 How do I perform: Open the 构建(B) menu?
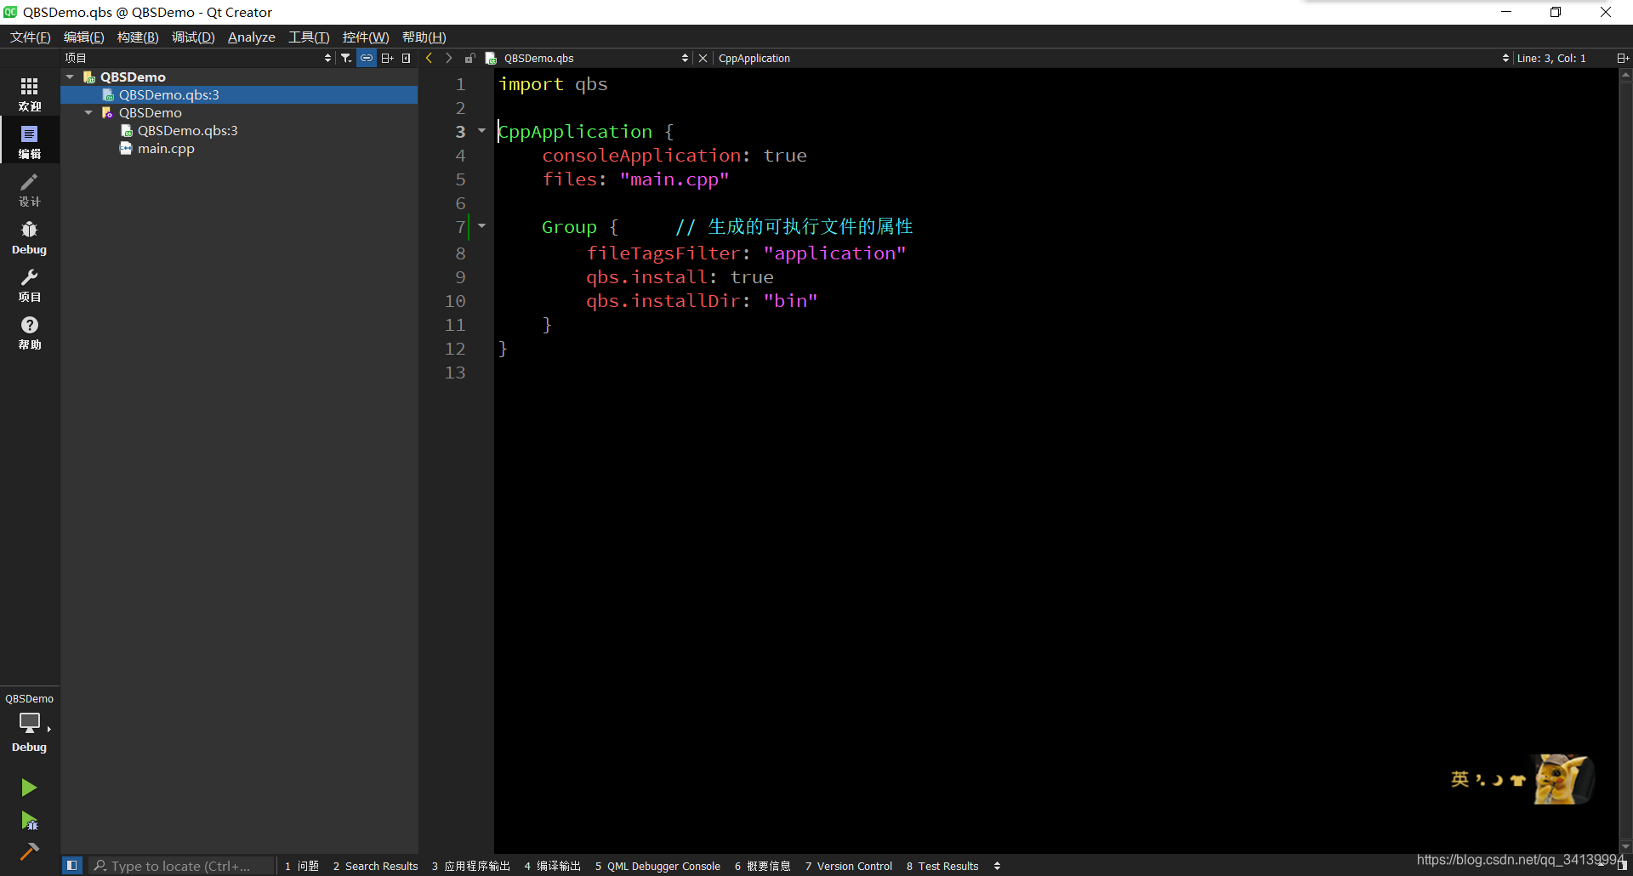pyautogui.click(x=138, y=37)
